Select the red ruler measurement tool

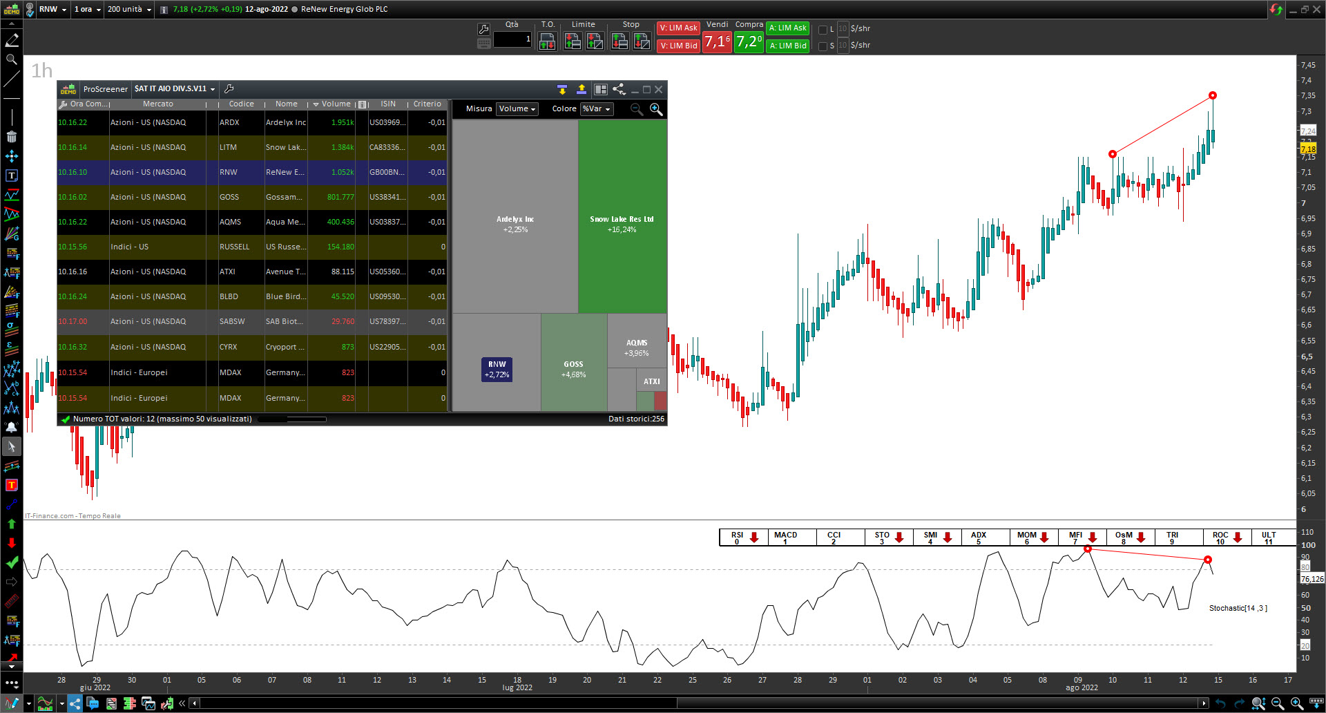(12, 601)
